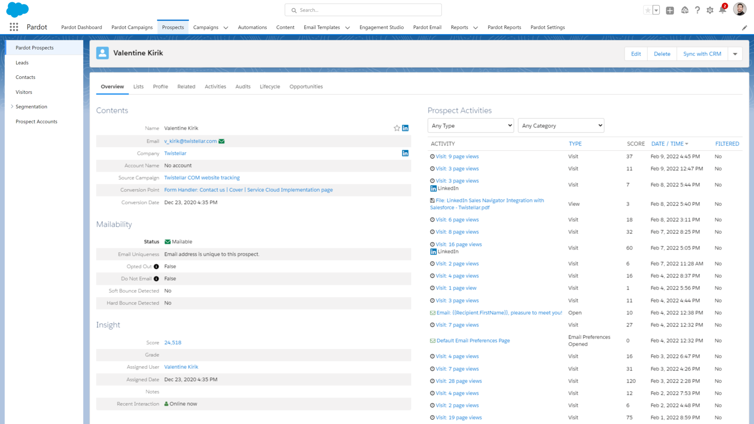Open the Any Category filter dropdown
This screenshot has width=754, height=424.
[x=561, y=125]
